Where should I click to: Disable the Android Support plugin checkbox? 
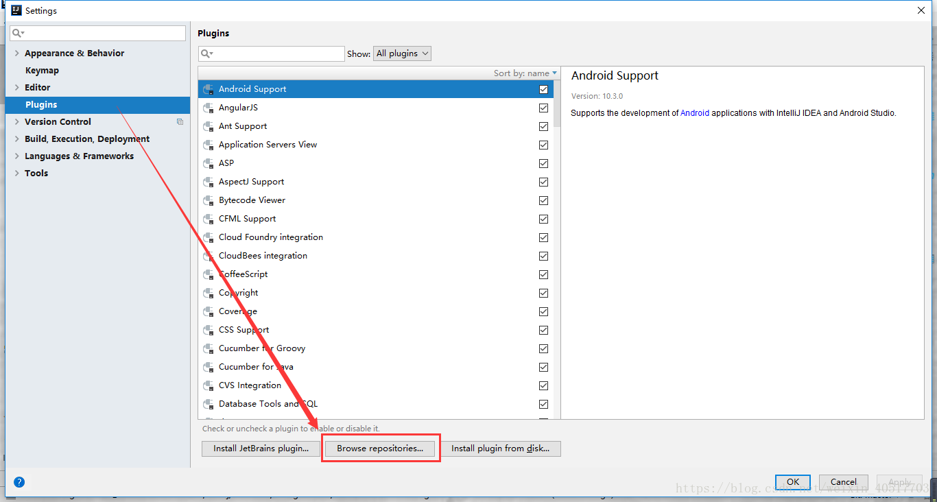[543, 89]
